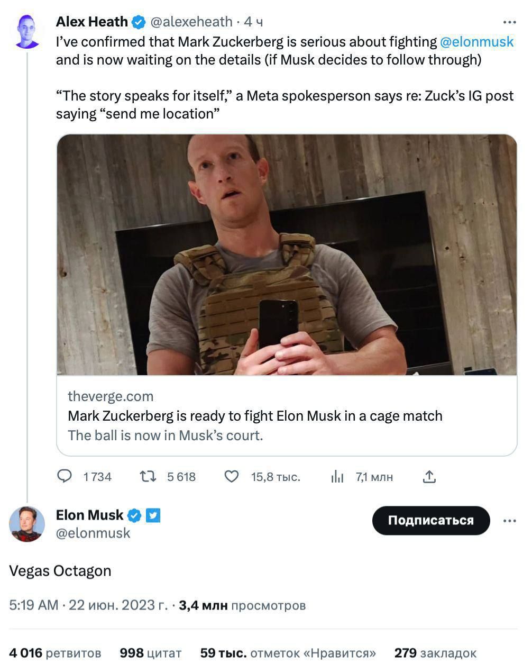Open the theverge.com cage match article headline
This screenshot has height=672, width=532.
[255, 416]
